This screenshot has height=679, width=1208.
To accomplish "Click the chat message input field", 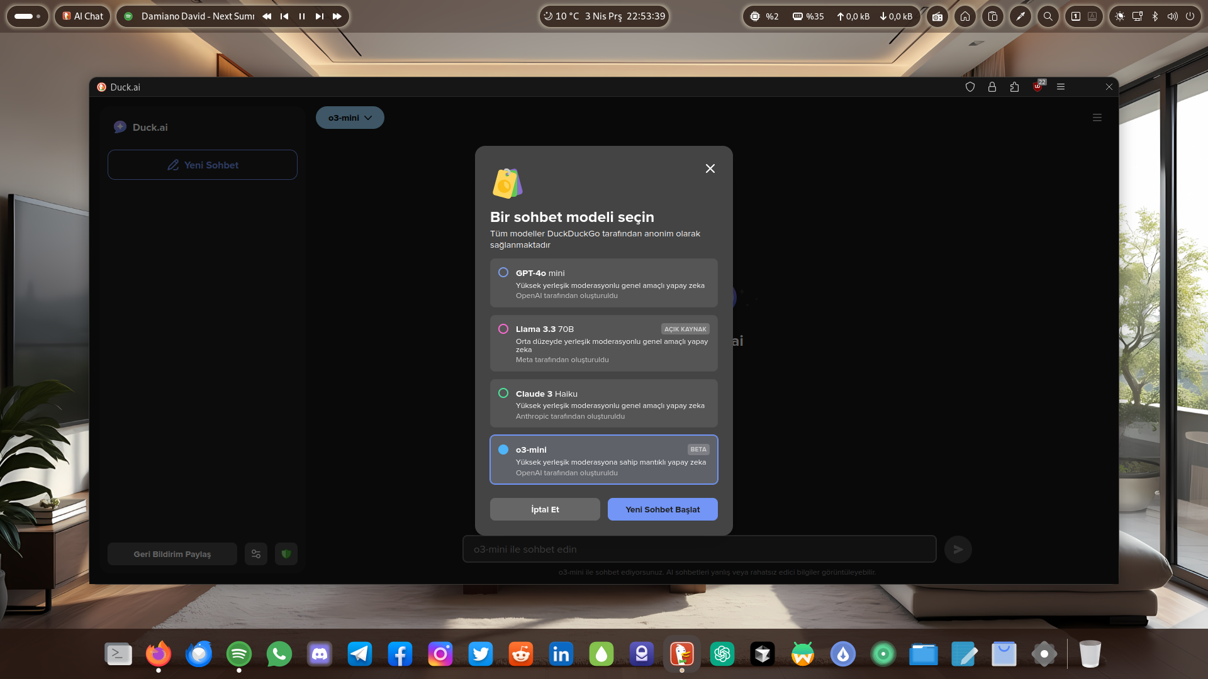I will tap(700, 549).
